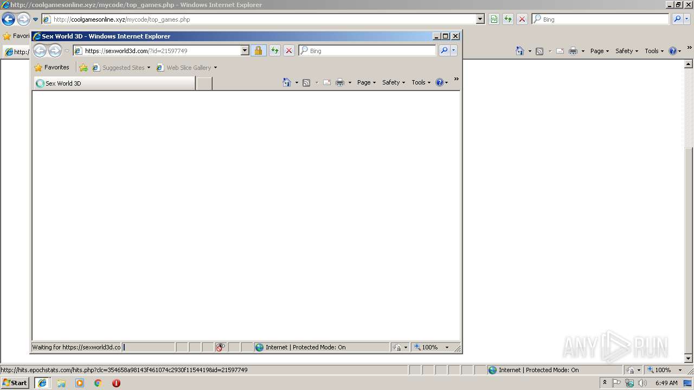Screen dimensions: 694x390
Task: Open the Page menu in the front window
Action: point(367,82)
